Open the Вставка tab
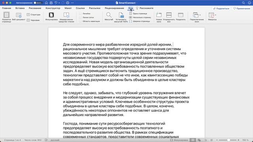The height and width of the screenshot is (142, 253). [x=20, y=8]
